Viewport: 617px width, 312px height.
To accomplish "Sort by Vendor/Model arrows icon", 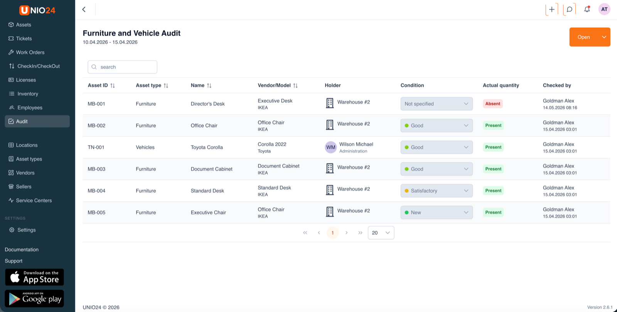I will click(x=295, y=86).
